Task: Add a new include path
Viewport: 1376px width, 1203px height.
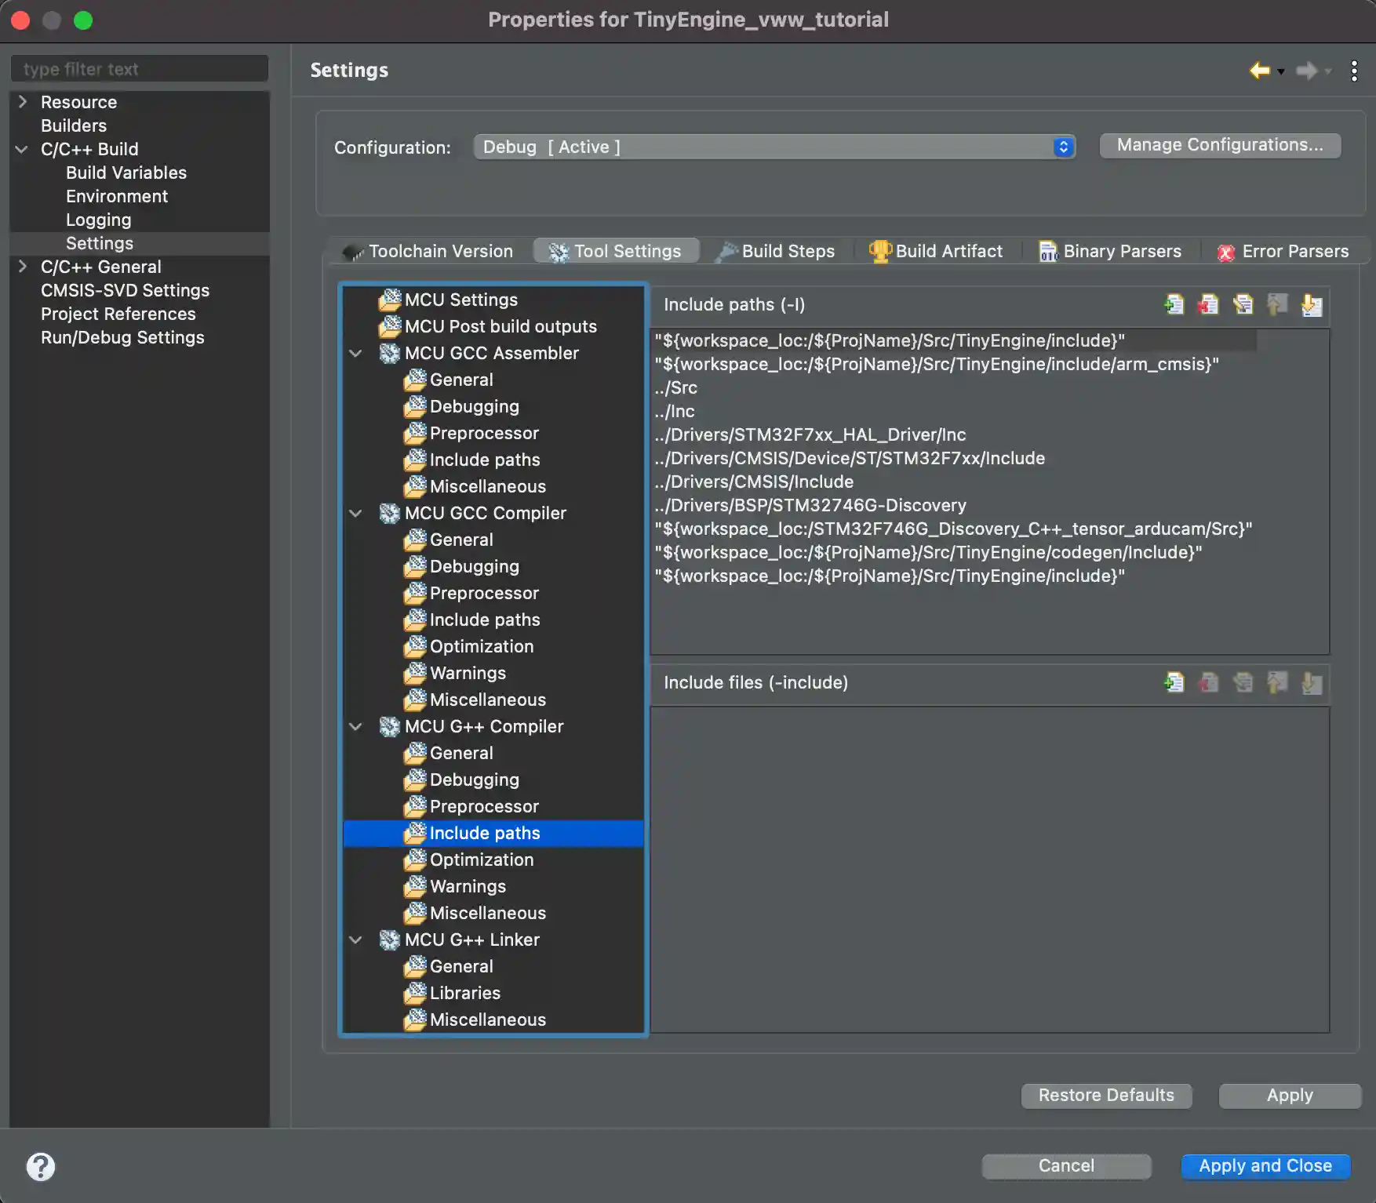Action: click(x=1174, y=305)
